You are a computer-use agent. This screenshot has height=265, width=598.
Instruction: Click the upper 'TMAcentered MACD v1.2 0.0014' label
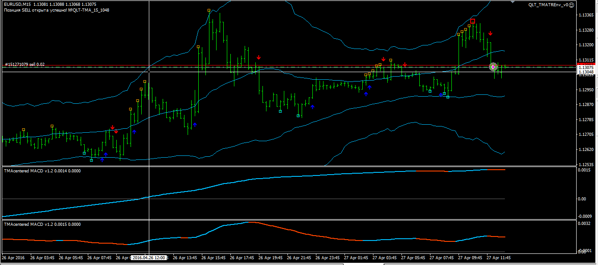click(x=42, y=170)
